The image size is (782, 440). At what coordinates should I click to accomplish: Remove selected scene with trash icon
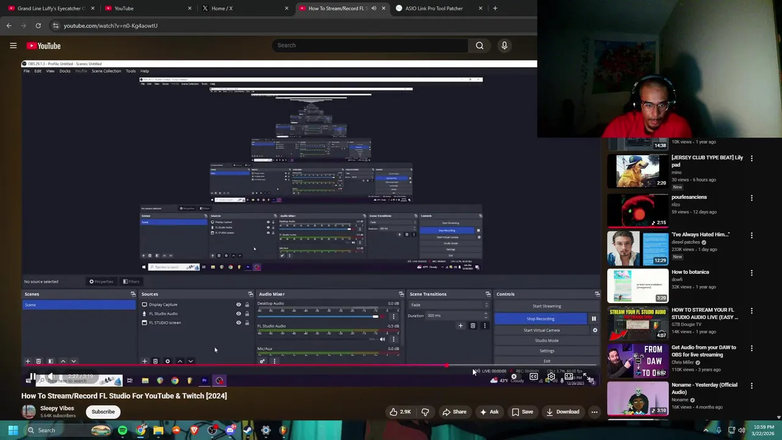coord(38,361)
